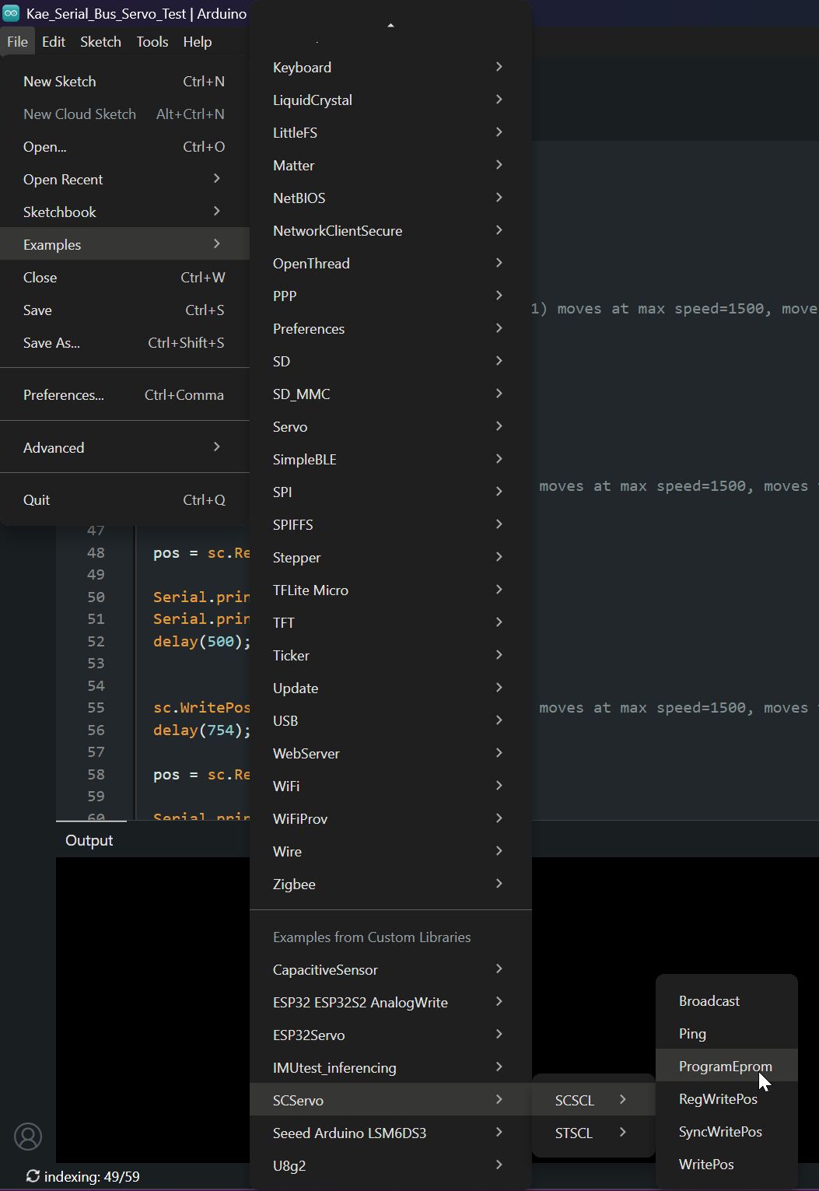
Task: Open SD examples submenu
Action: coord(390,362)
